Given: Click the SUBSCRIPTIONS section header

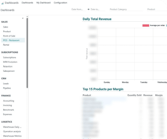Looking at the screenshot, I should tap(10, 52).
